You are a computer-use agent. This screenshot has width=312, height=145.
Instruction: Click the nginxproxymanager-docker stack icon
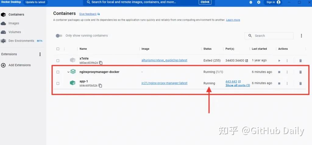pos(73,72)
